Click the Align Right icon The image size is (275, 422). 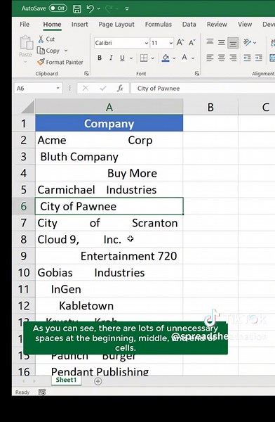pos(233,58)
